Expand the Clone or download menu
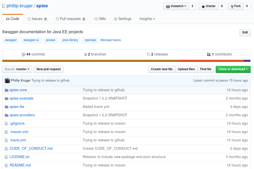 pos(233,69)
